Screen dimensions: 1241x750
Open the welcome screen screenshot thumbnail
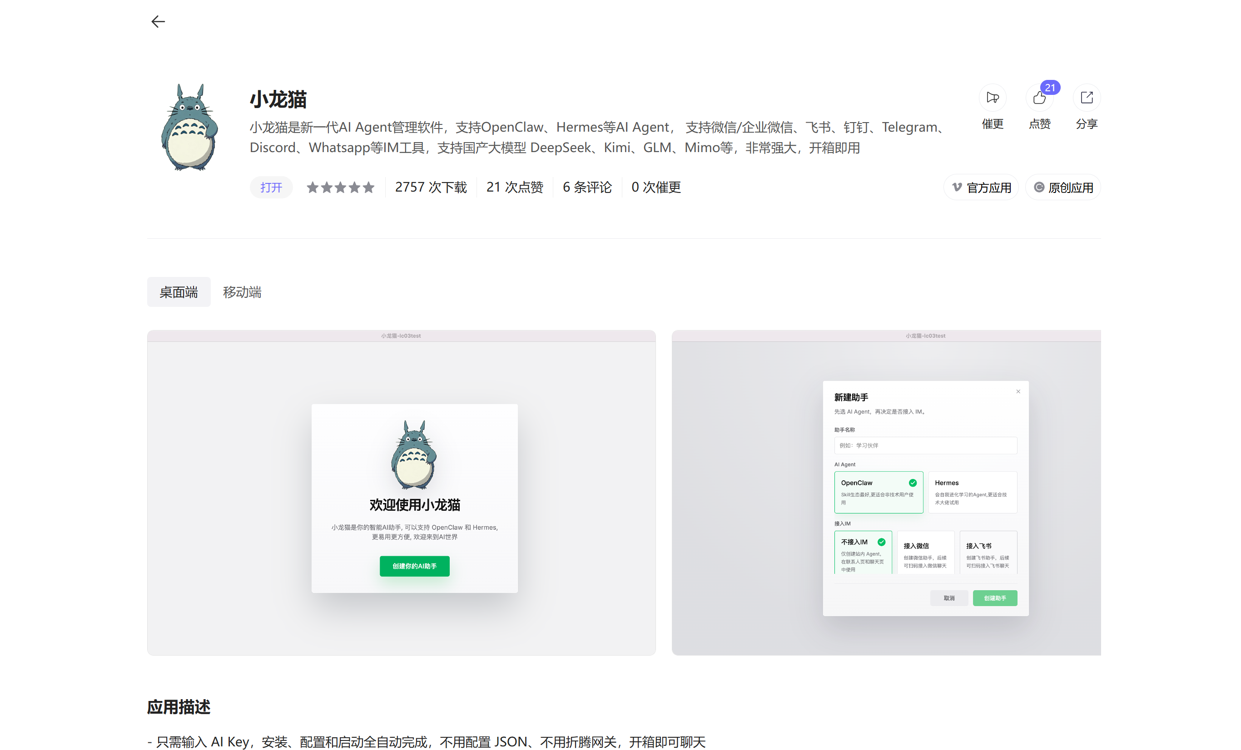[402, 493]
